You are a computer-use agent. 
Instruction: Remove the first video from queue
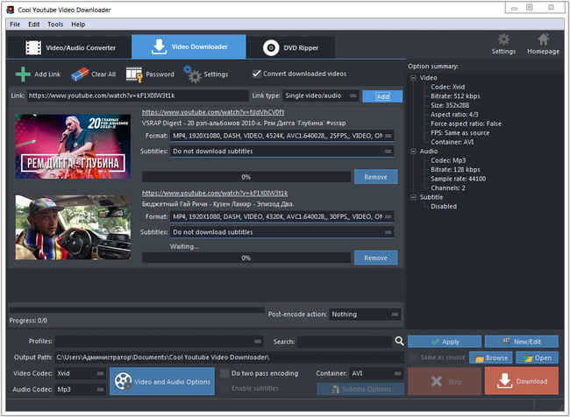375,177
